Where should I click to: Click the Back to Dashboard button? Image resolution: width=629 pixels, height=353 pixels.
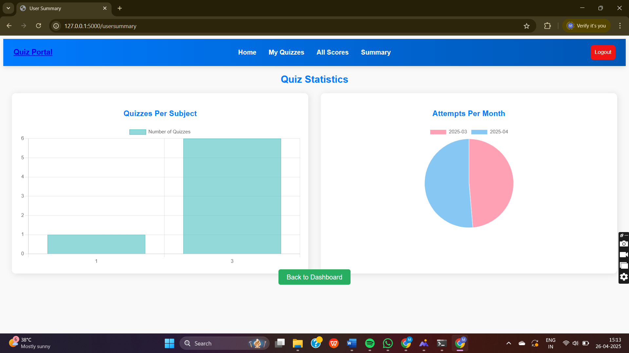coord(314,277)
